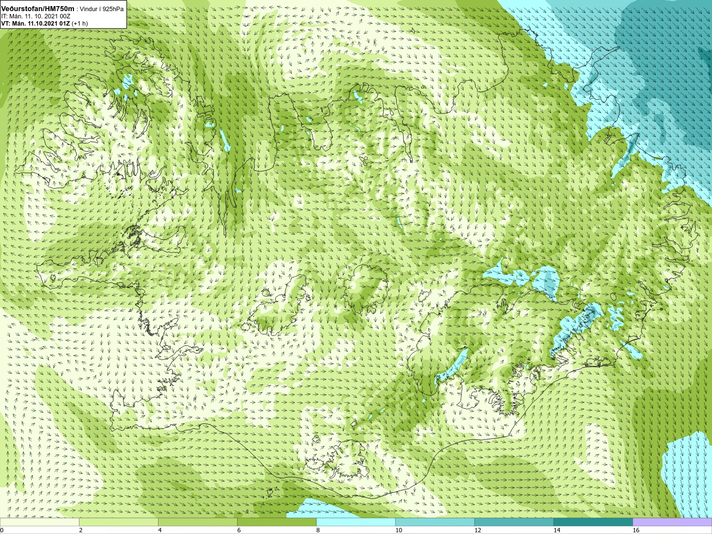Click the "(+1 h)" forecast offset text
This screenshot has width=712, height=534.
(x=80, y=23)
